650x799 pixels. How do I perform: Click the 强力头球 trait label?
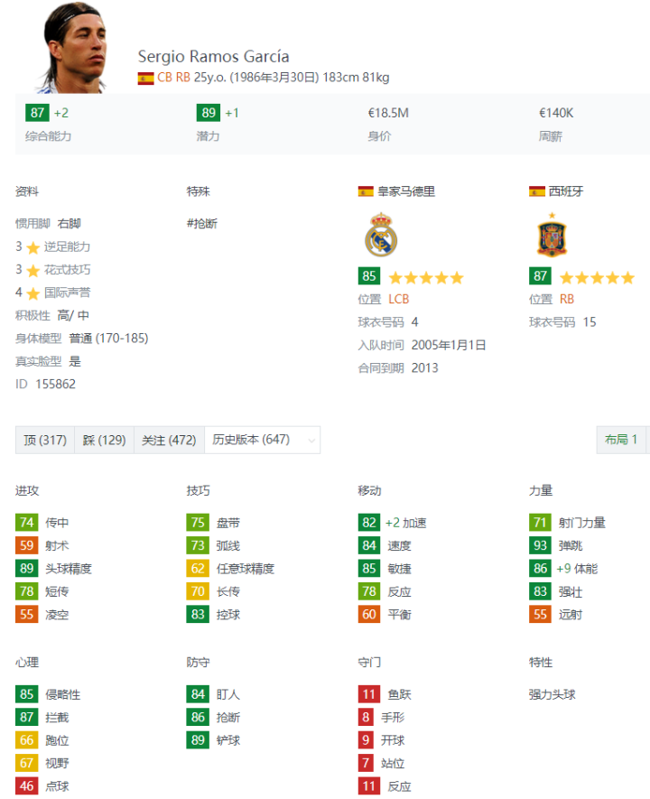coord(552,694)
